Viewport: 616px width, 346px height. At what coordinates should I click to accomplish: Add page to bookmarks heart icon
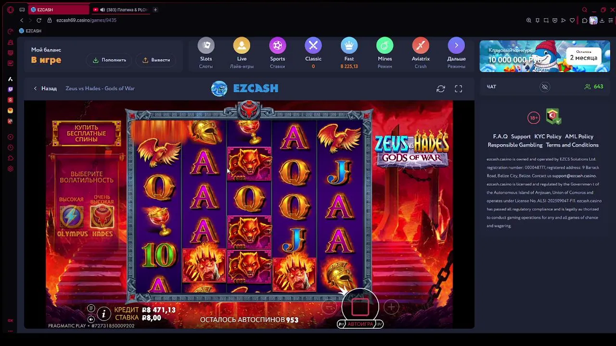(572, 20)
